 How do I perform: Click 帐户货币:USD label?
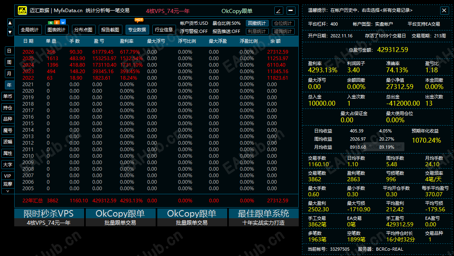(194, 23)
